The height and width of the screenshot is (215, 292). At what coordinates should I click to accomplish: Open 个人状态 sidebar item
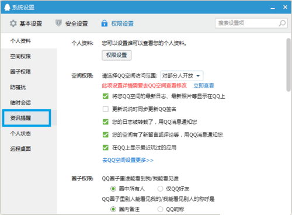tap(29, 133)
